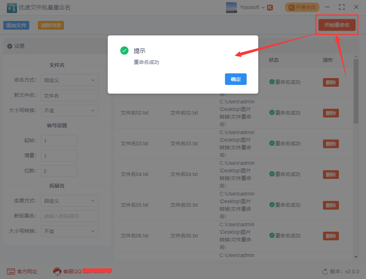Open the 官方网址 website icon
The image size is (366, 279).
(11, 271)
